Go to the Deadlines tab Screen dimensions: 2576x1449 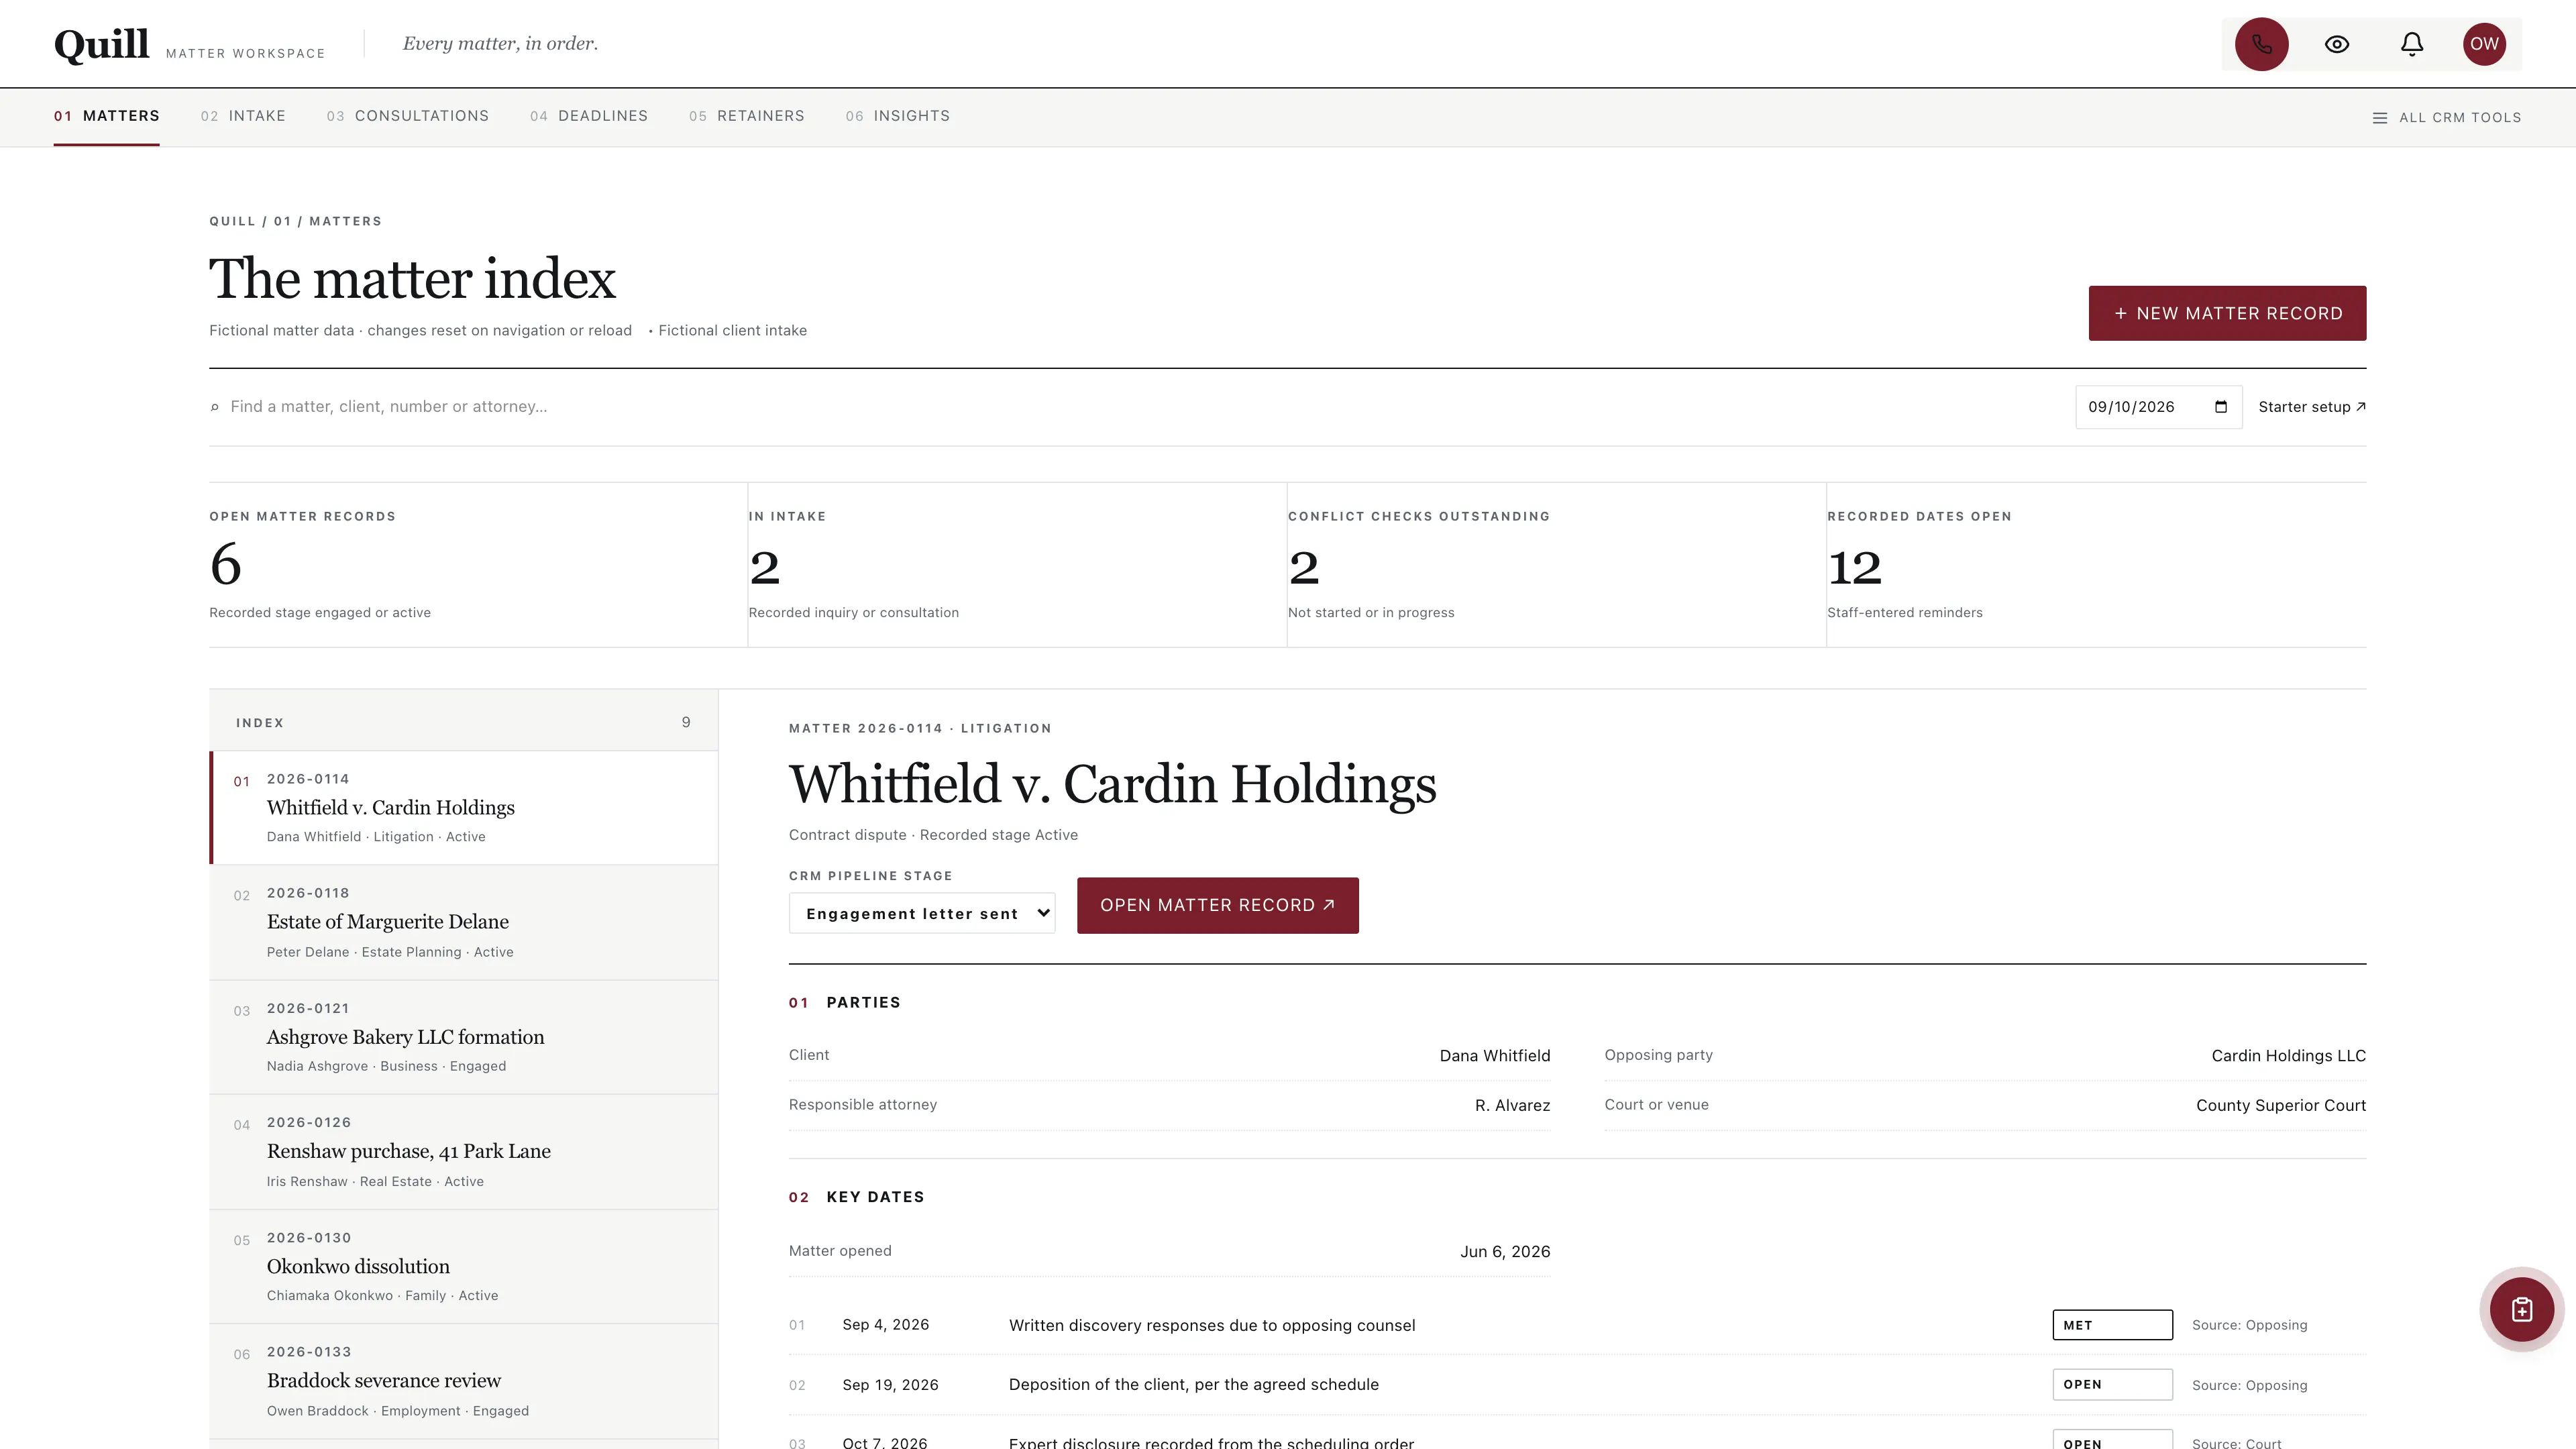click(x=589, y=116)
